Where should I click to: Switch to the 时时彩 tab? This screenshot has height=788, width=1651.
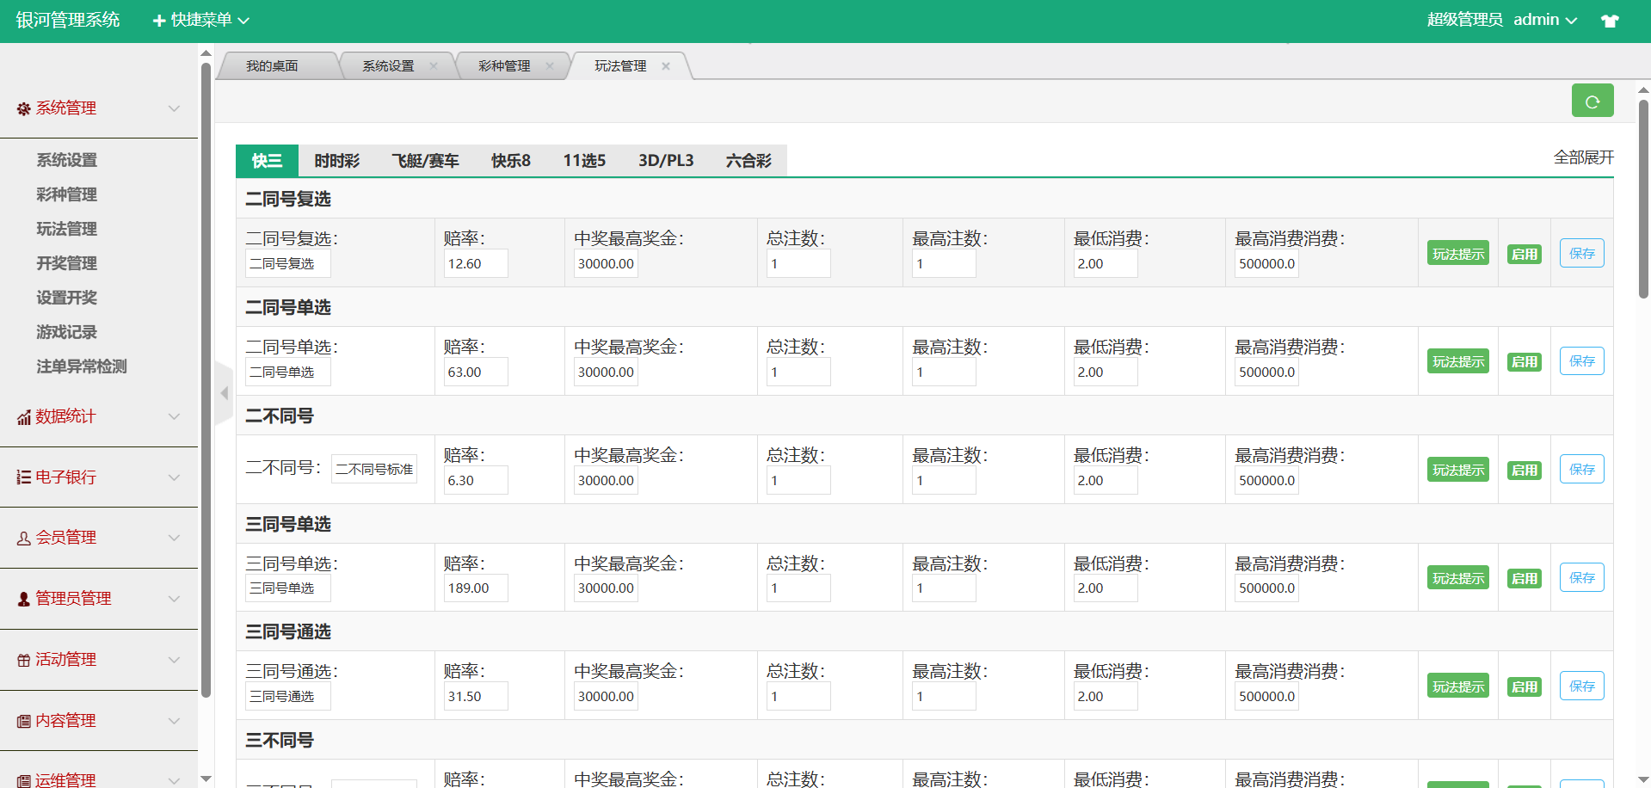tap(336, 161)
